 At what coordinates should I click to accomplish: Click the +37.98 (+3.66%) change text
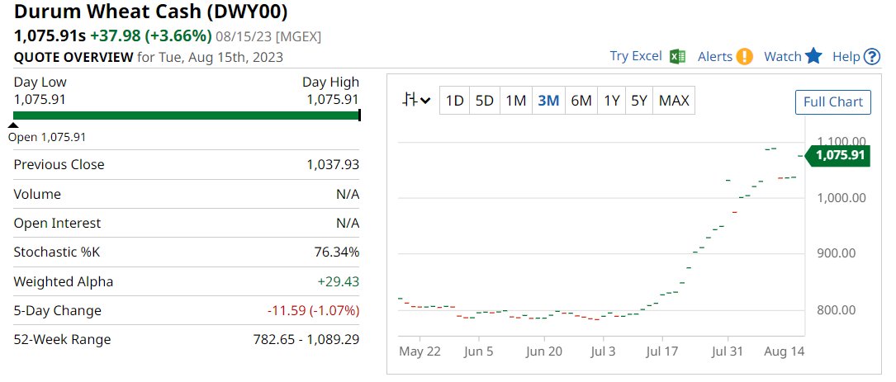[x=151, y=36]
